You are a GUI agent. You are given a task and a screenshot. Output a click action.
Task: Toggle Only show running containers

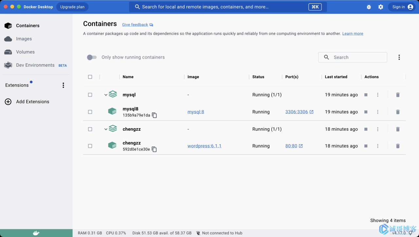(92, 57)
